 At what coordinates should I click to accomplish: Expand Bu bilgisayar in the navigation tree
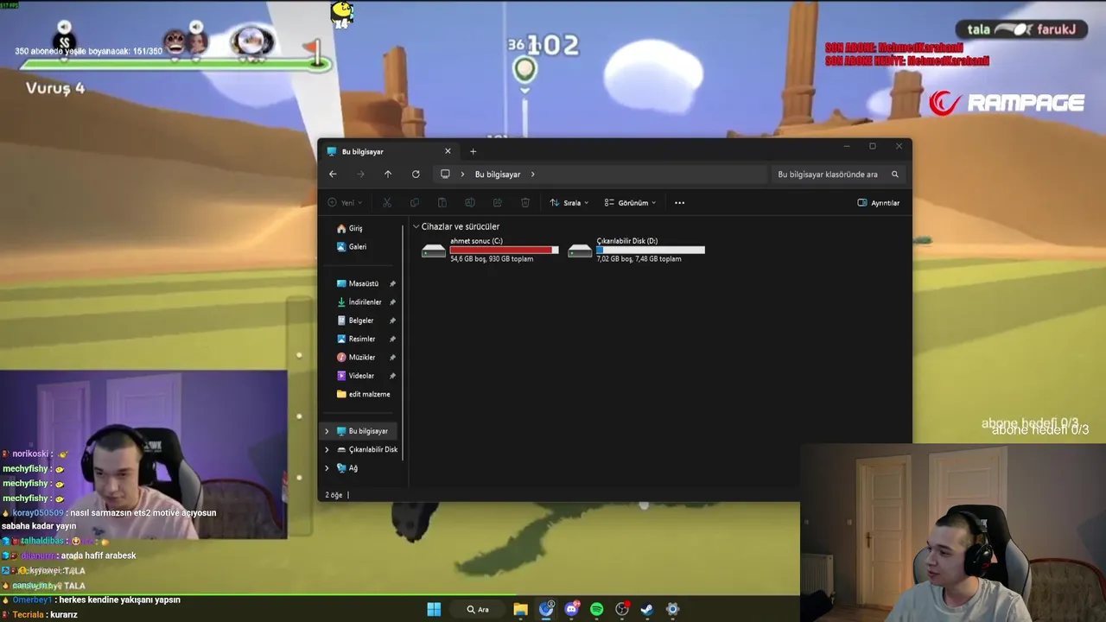pyautogui.click(x=327, y=431)
